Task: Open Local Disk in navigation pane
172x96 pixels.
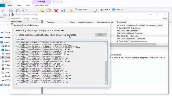Action: [6, 72]
